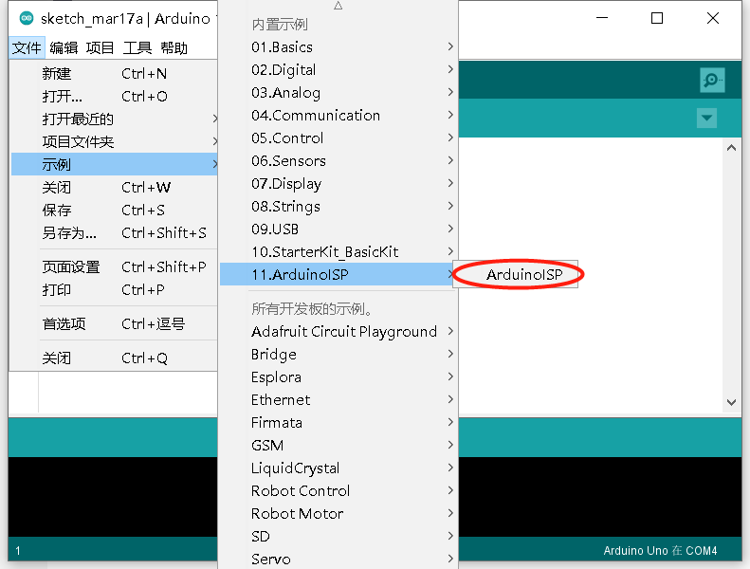Close the Arduino window
Image resolution: width=750 pixels, height=569 pixels.
713,18
